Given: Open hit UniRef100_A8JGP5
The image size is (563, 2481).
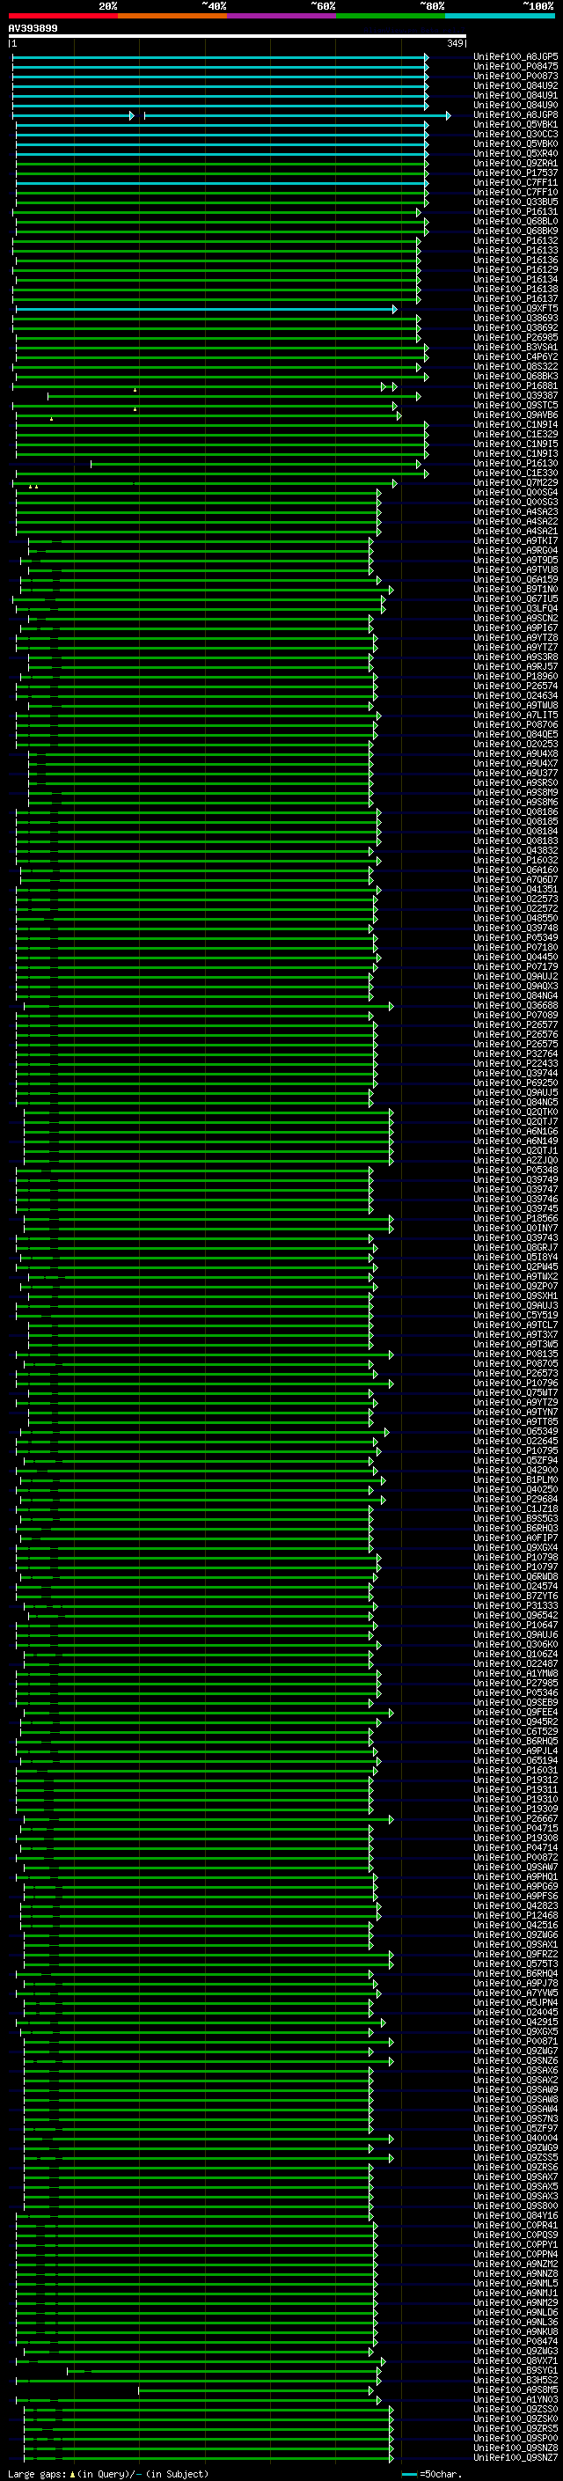Looking at the screenshot, I should pyautogui.click(x=515, y=57).
